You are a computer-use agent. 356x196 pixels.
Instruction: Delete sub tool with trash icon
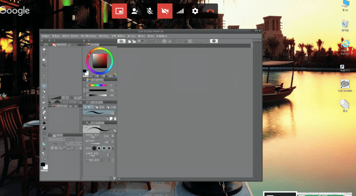(115, 119)
